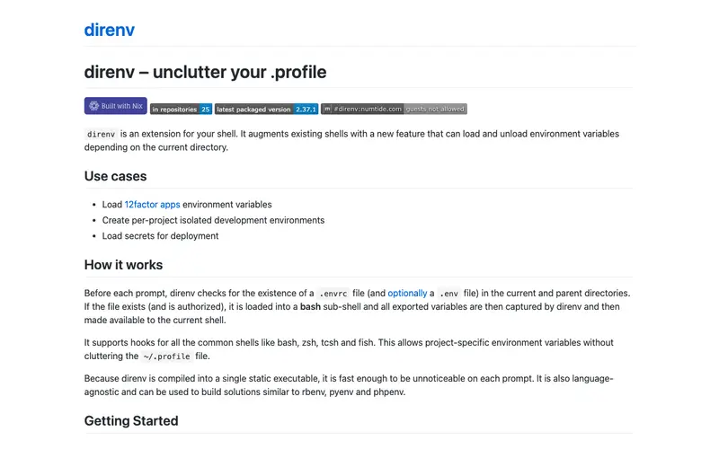
Task: Click the bold bash word
Action: click(310, 306)
